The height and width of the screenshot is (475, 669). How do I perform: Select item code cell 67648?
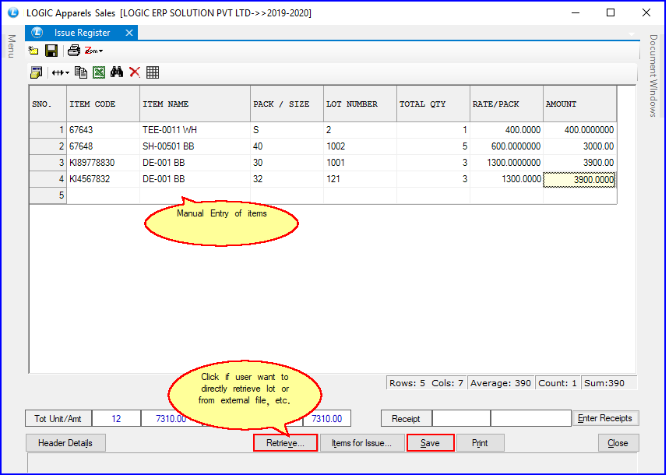tap(104, 146)
